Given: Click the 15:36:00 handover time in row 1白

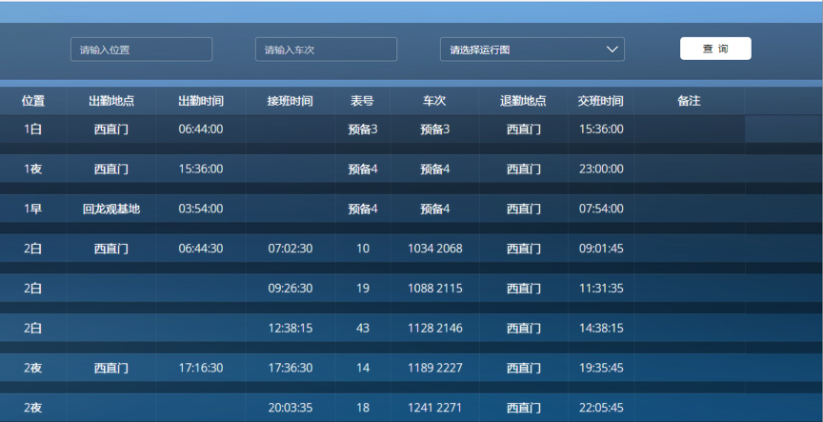Looking at the screenshot, I should click(601, 129).
